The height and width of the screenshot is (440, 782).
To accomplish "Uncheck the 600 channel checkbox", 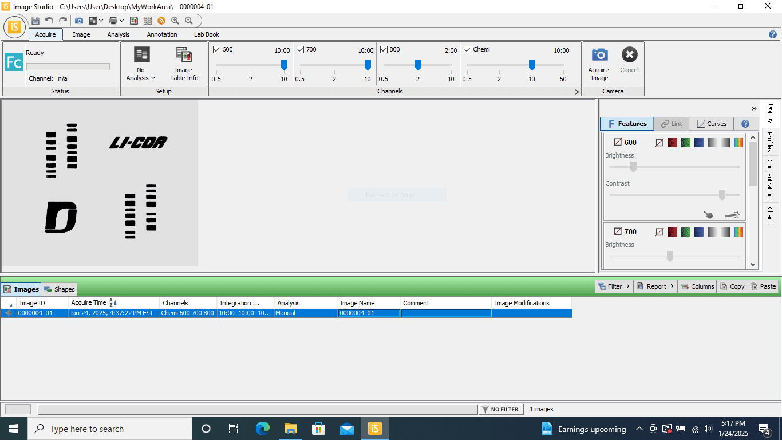I will click(x=217, y=50).
